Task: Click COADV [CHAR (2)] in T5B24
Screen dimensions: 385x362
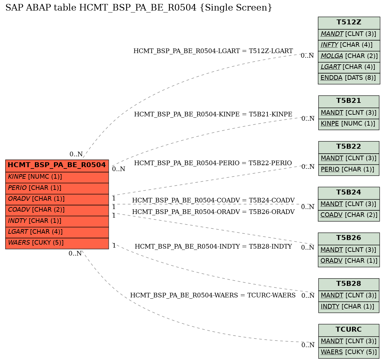Action: pyautogui.click(x=349, y=216)
